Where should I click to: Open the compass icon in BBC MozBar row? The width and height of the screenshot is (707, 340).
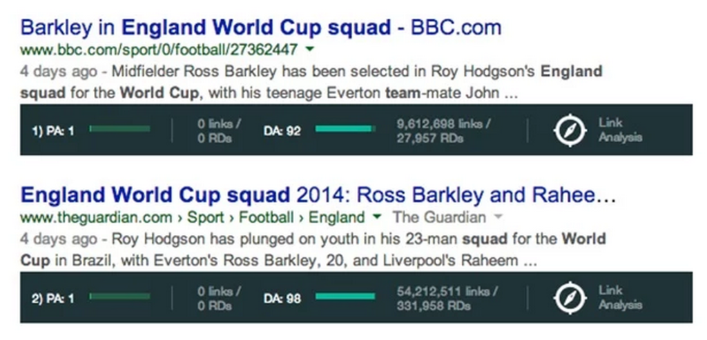[x=570, y=130]
